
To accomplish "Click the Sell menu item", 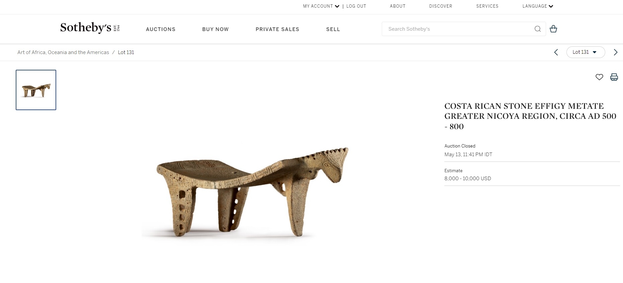I will [x=333, y=29].
